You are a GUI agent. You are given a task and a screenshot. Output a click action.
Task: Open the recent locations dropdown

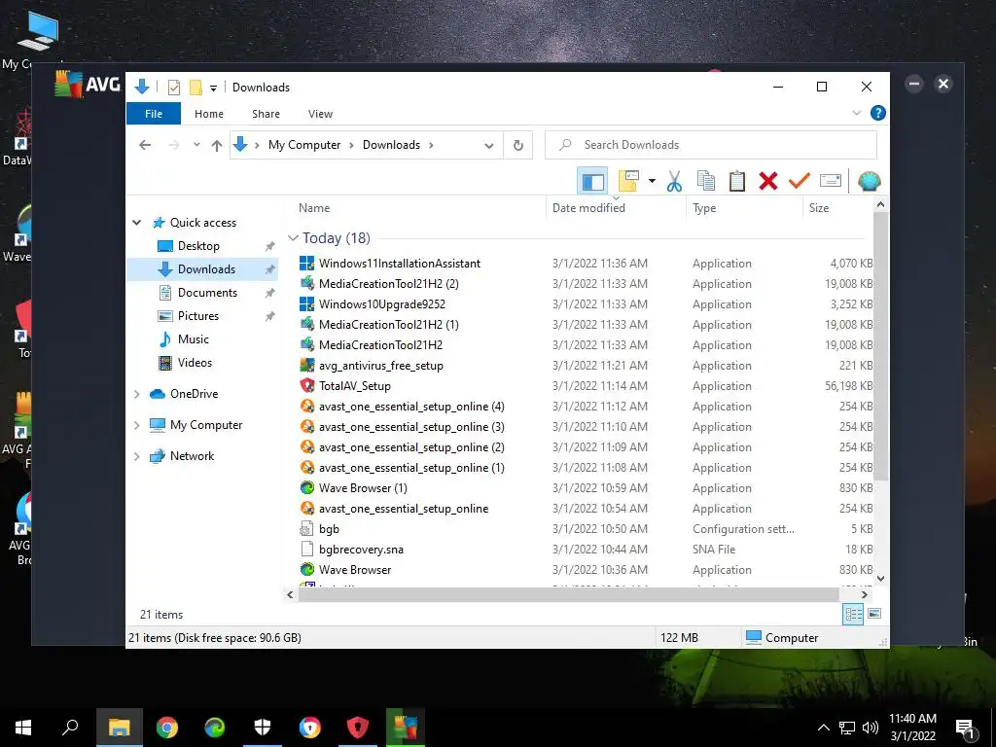click(x=196, y=145)
